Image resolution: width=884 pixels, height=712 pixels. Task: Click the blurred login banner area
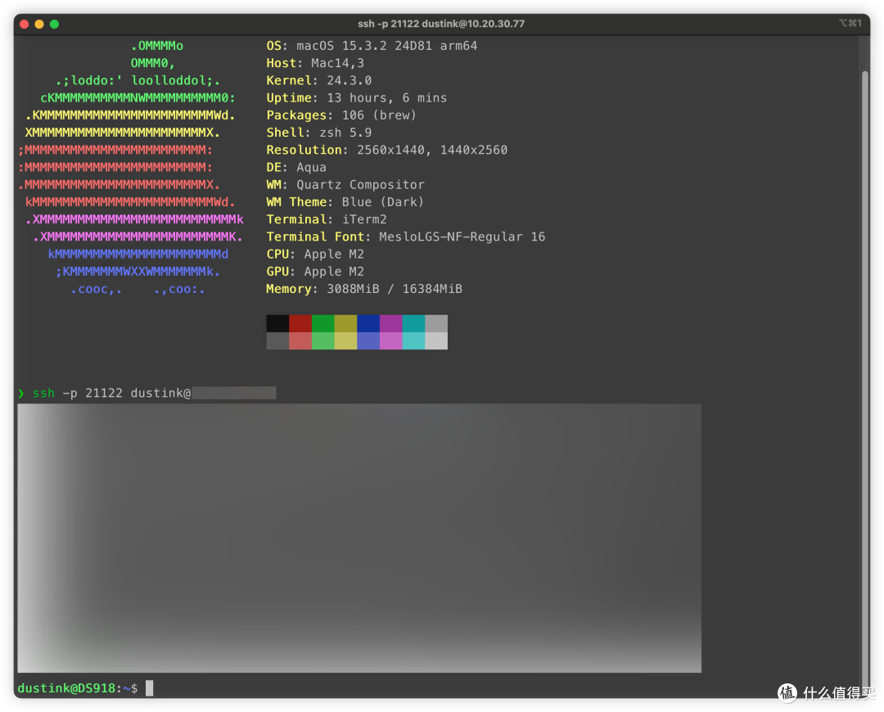(359, 538)
